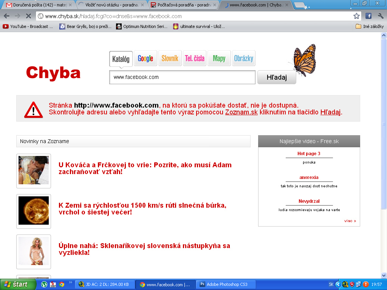Select the Tel. čísla search tab

click(195, 59)
